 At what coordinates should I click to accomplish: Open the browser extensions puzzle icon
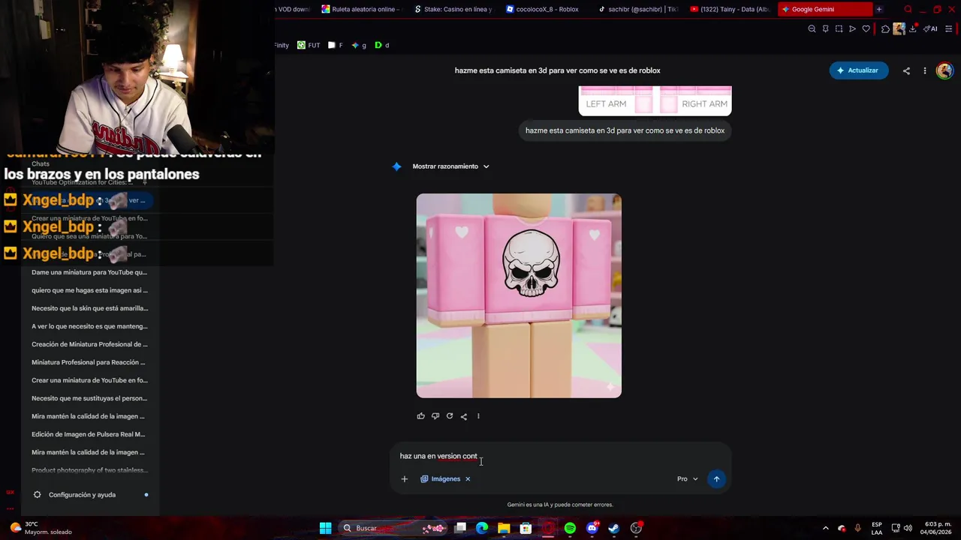pos(885,29)
